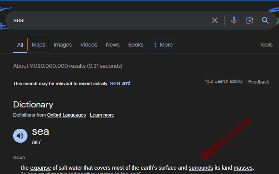Click the sea art suggestion link
Screen dimensions: 279x174
(x=120, y=83)
